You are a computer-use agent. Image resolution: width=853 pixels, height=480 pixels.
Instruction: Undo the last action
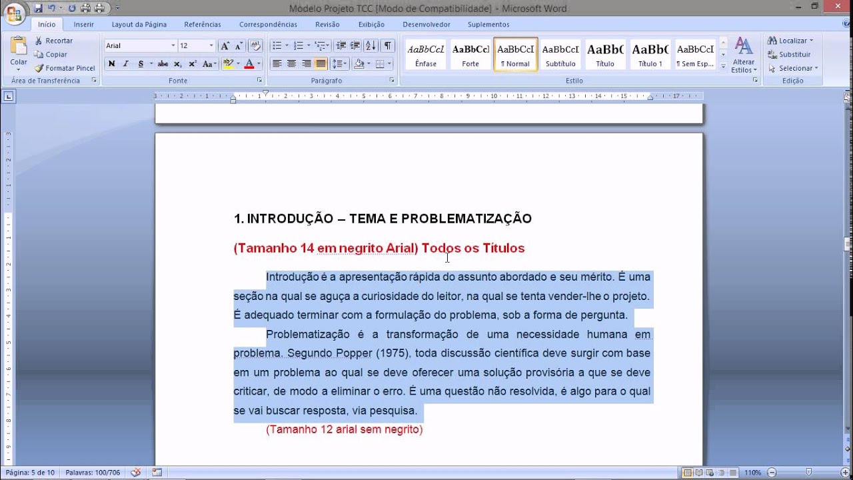point(51,8)
